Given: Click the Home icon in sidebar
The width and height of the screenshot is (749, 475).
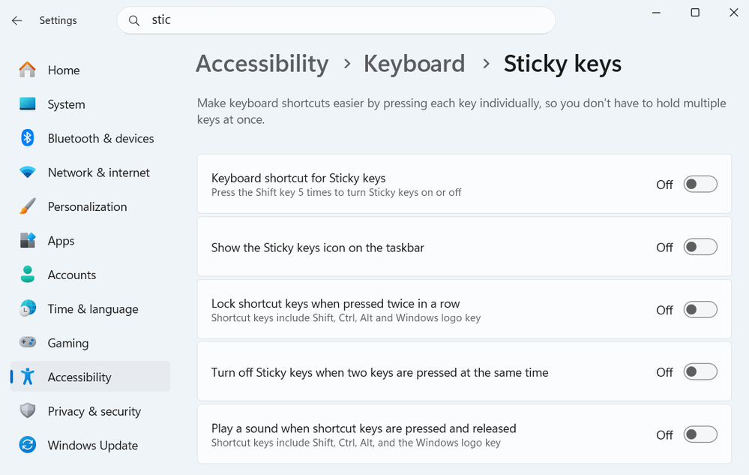Looking at the screenshot, I should pyautogui.click(x=28, y=70).
